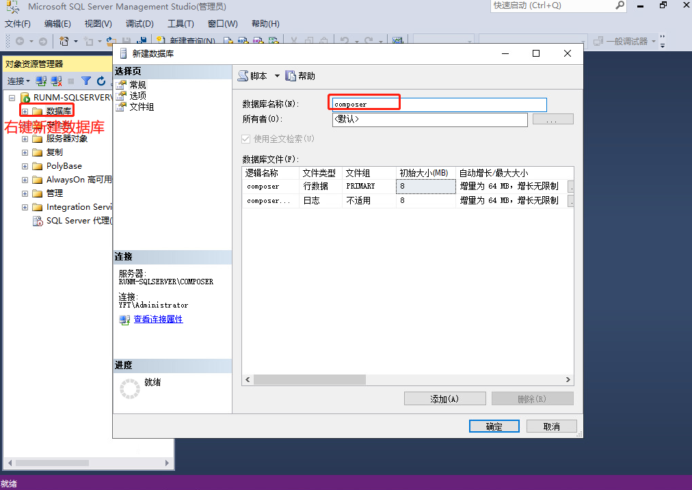The height and width of the screenshot is (490, 692).
Task: Expand the PolyBase folder node
Action: (25, 166)
